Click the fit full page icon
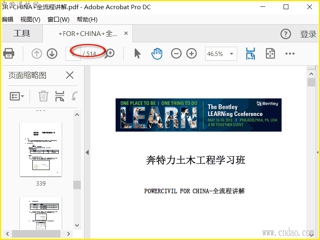Viewport: 320px width, 240px height. tap(270, 54)
